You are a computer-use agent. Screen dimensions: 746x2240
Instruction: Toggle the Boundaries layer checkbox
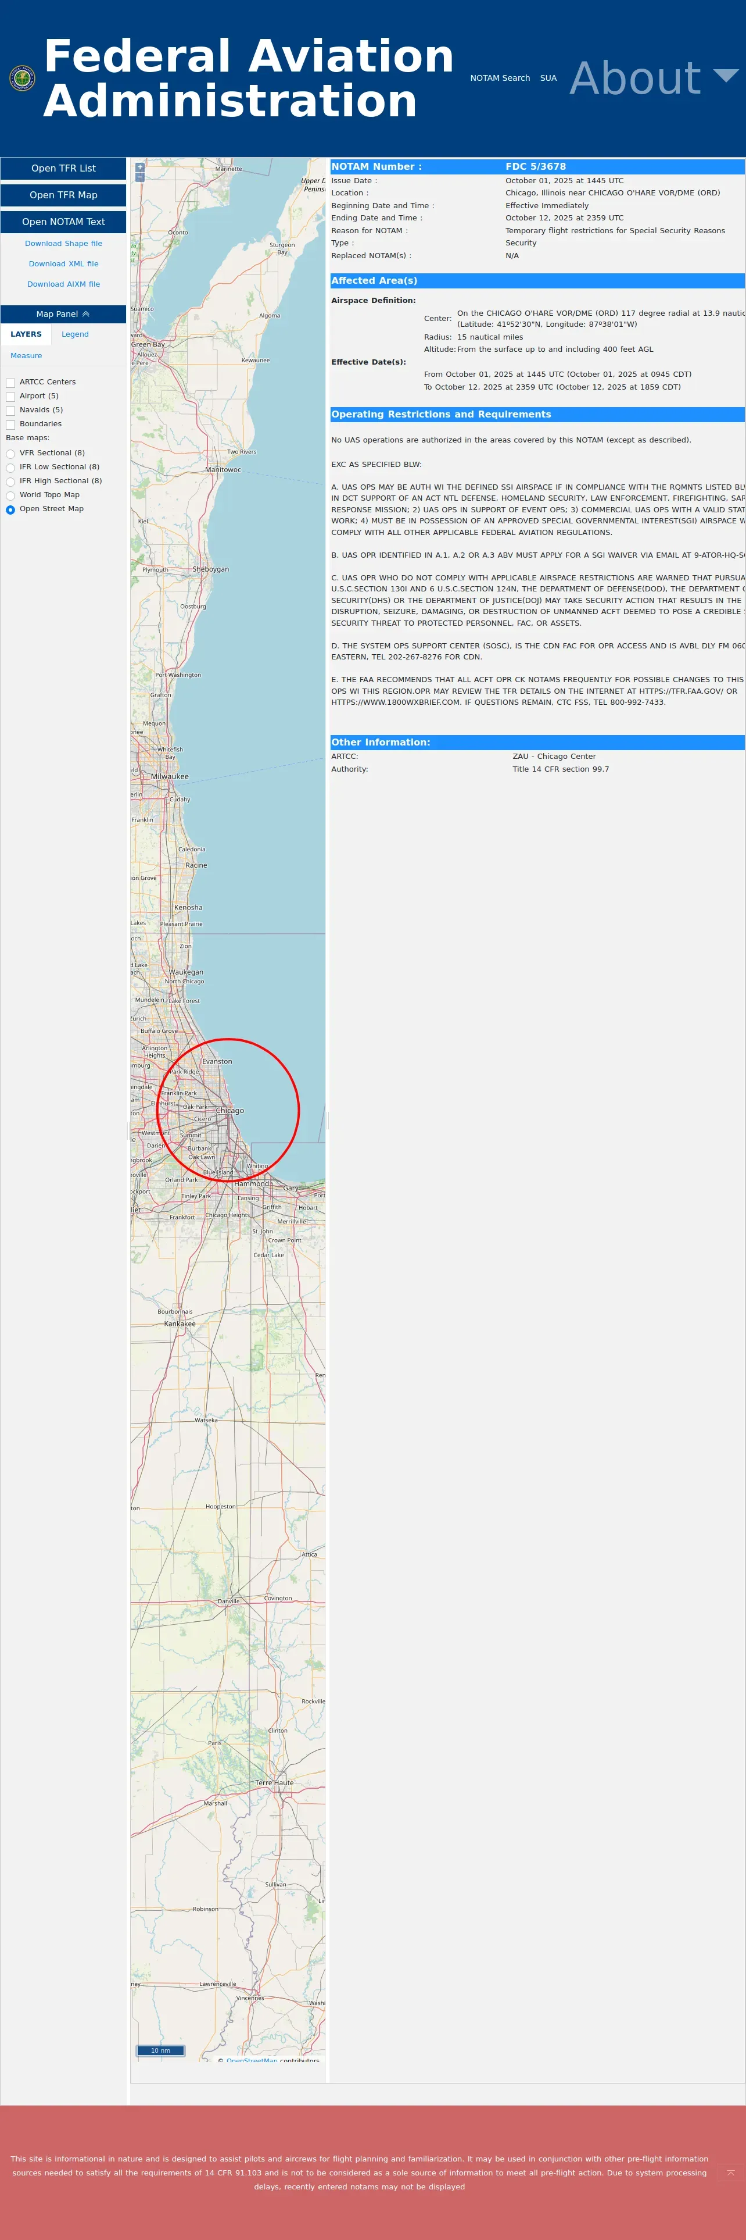[10, 425]
